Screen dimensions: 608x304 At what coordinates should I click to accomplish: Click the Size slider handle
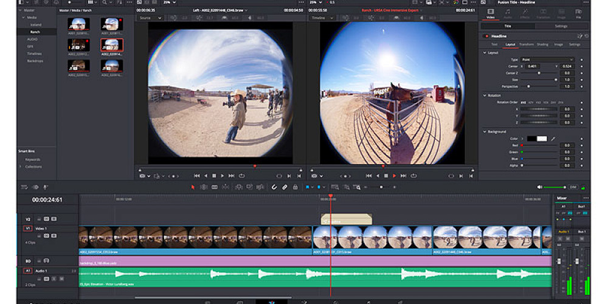click(x=556, y=80)
